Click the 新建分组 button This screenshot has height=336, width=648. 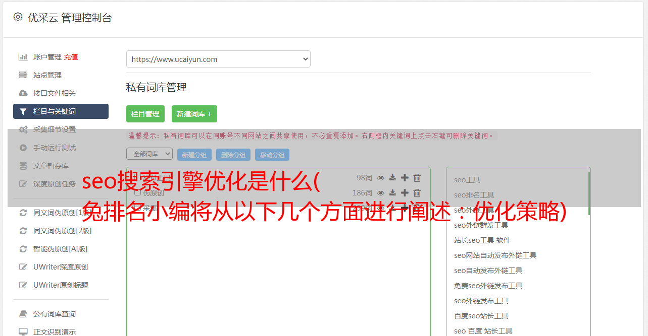tap(194, 155)
